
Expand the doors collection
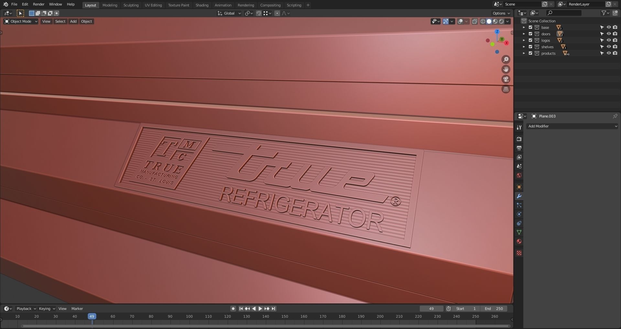[524, 34]
